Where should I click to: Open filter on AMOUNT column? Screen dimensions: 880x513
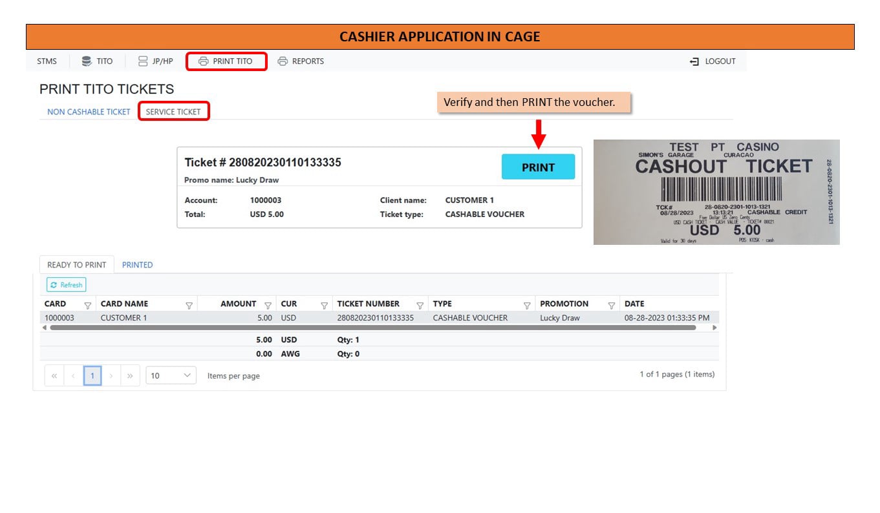pyautogui.click(x=268, y=306)
